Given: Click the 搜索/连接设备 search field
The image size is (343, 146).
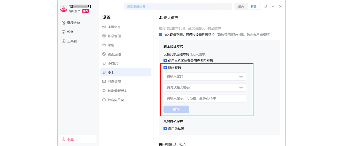Looking at the screenshot, I should [178, 7].
